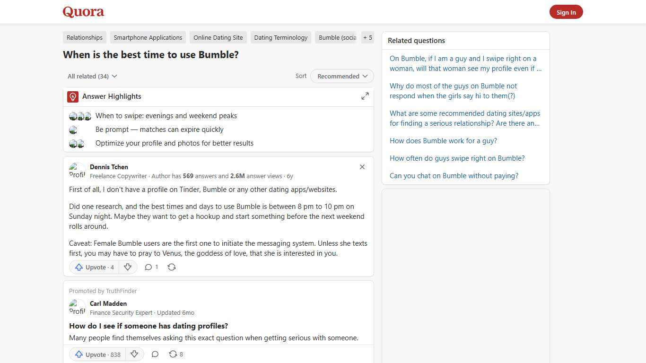Click the Sign In button
The width and height of the screenshot is (646, 363).
pyautogui.click(x=566, y=12)
